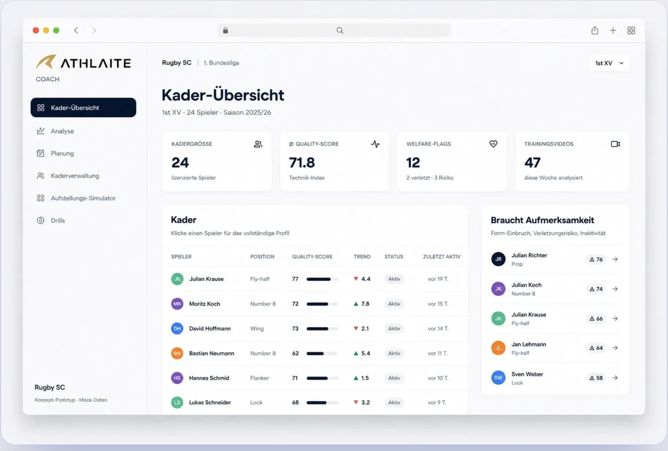Open Moritz Koch's player profile

[x=205, y=304]
